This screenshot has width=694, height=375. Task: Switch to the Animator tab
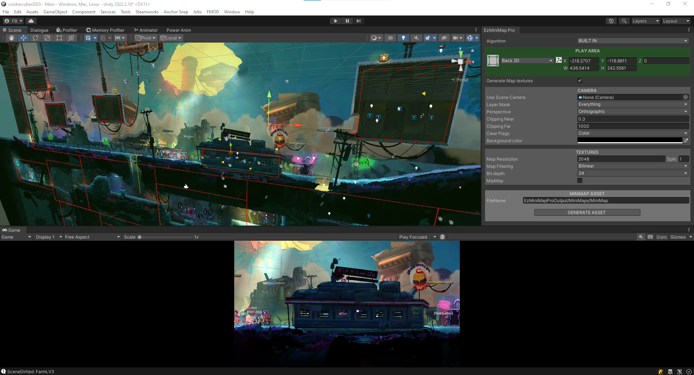146,30
